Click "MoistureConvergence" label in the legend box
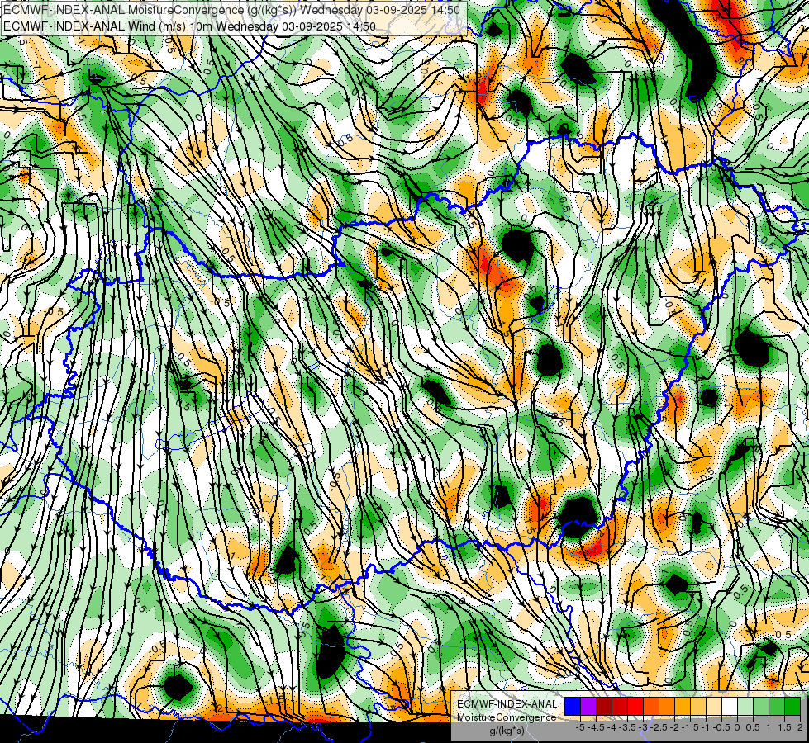Viewport: 809px width, 743px height. (507, 717)
